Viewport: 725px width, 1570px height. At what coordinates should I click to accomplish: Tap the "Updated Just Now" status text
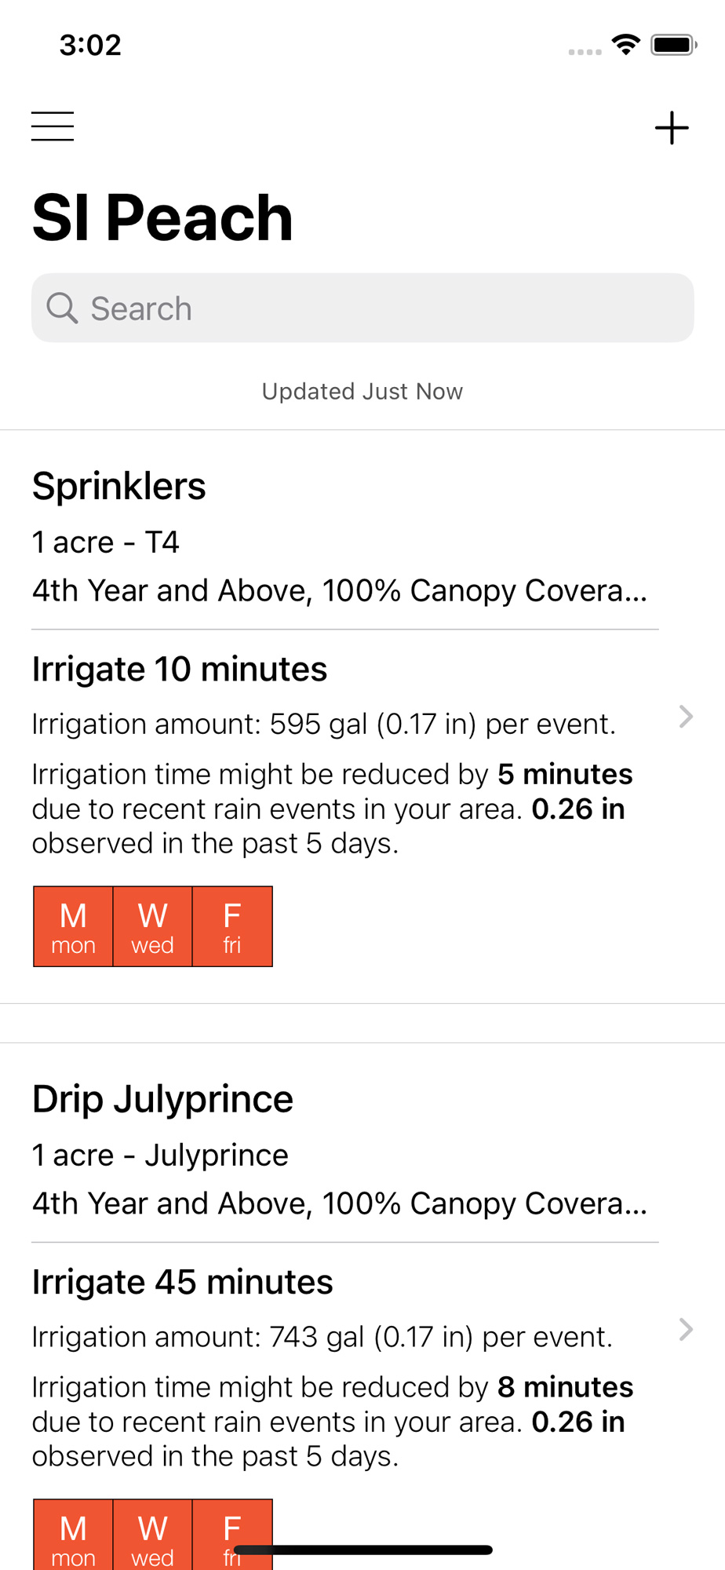(362, 391)
